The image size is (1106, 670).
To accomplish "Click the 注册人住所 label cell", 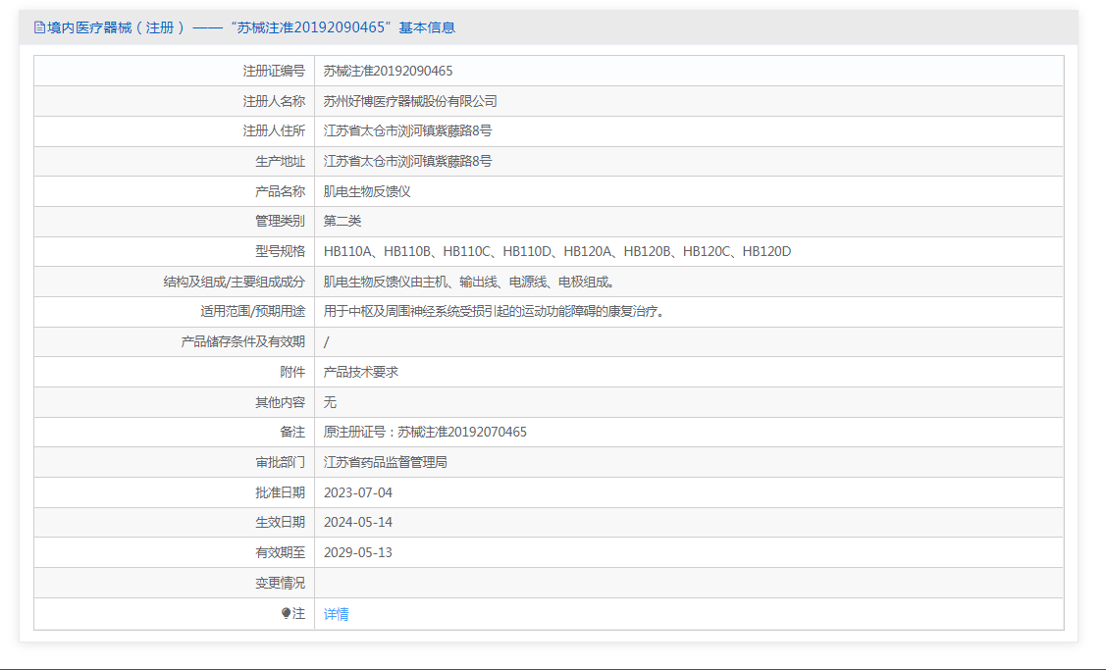I will coord(175,131).
